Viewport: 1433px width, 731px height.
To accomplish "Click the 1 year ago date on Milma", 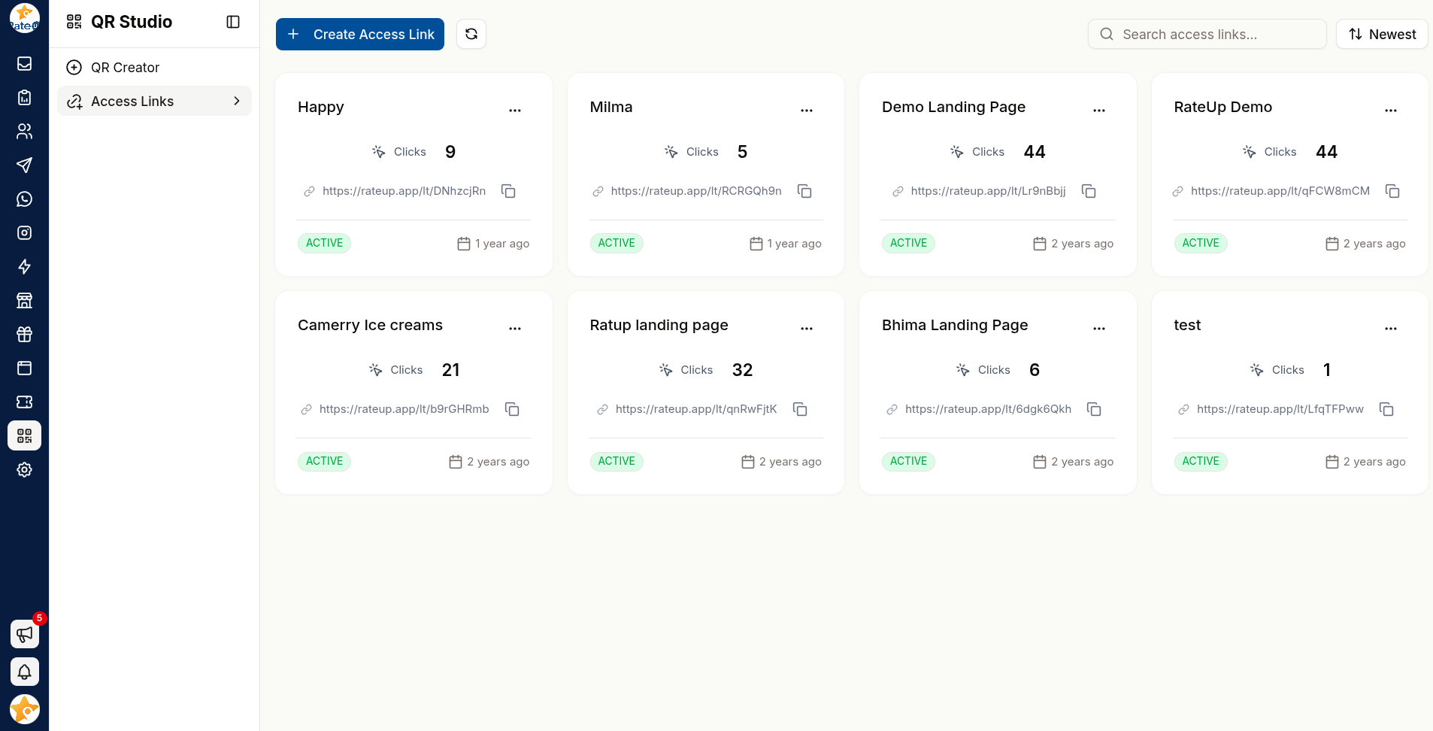I will tap(794, 244).
